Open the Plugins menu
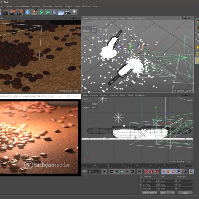199x199 pixels. point(68,6)
